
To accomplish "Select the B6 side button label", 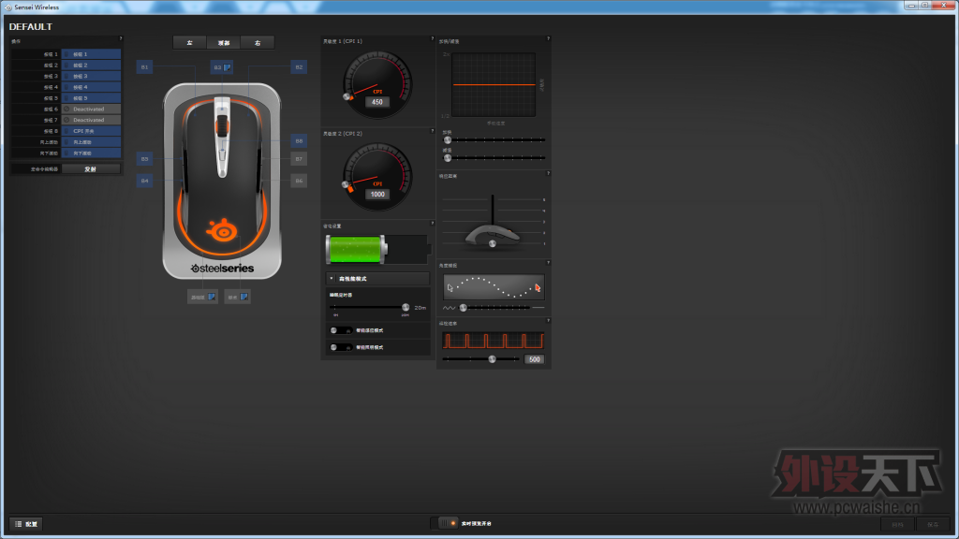I will click(x=299, y=181).
